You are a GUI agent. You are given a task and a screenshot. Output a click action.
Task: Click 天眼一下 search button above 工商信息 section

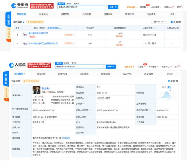(x=111, y=67)
